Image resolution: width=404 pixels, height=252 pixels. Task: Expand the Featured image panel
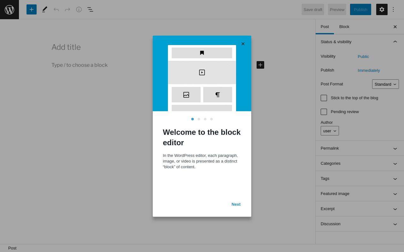click(x=360, y=194)
